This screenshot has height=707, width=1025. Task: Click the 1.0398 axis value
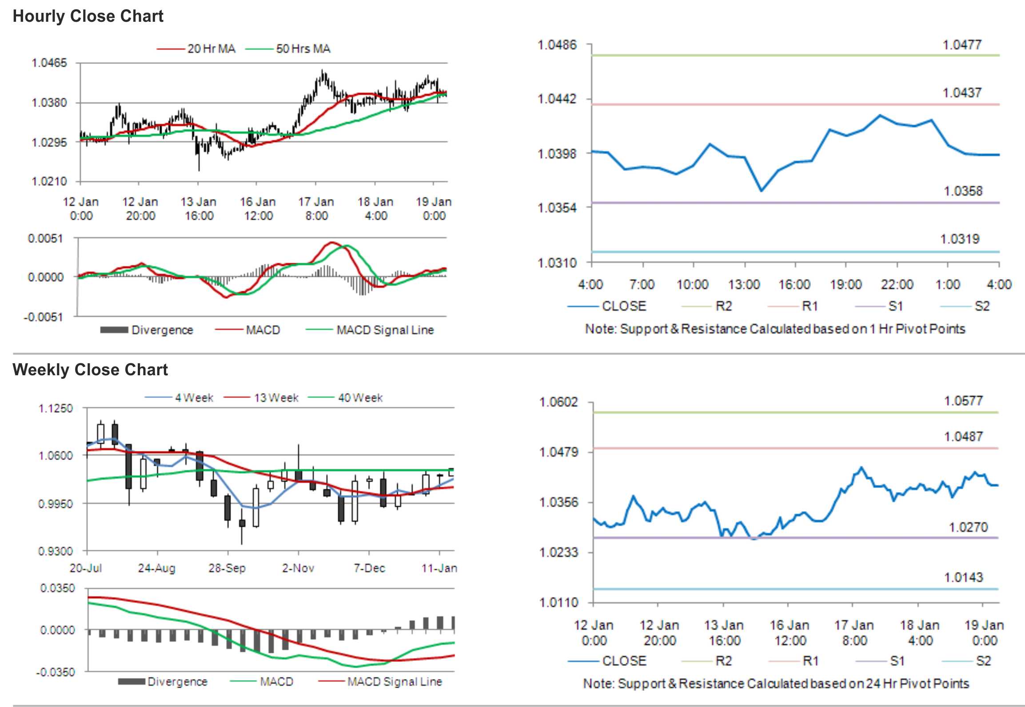(557, 154)
